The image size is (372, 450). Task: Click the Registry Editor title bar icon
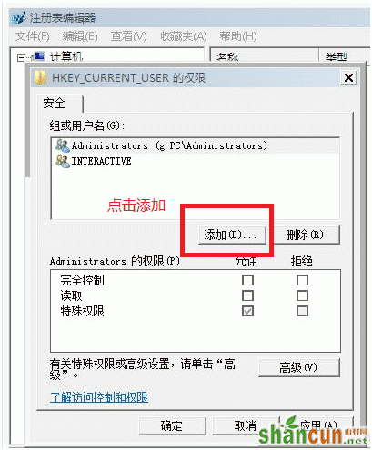pyautogui.click(x=19, y=17)
